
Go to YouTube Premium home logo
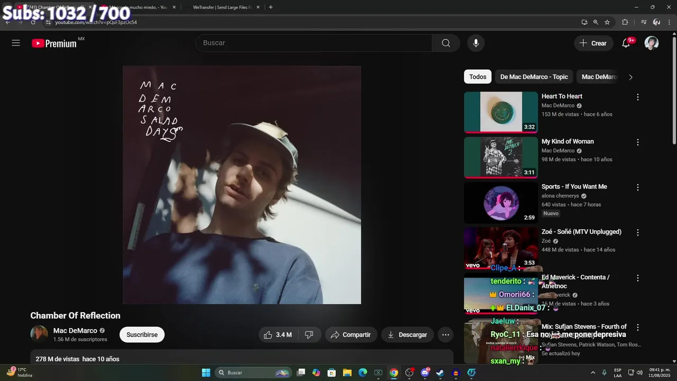coord(54,43)
